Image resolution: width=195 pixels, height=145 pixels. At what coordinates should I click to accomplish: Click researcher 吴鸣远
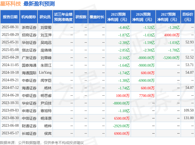coord(46,43)
